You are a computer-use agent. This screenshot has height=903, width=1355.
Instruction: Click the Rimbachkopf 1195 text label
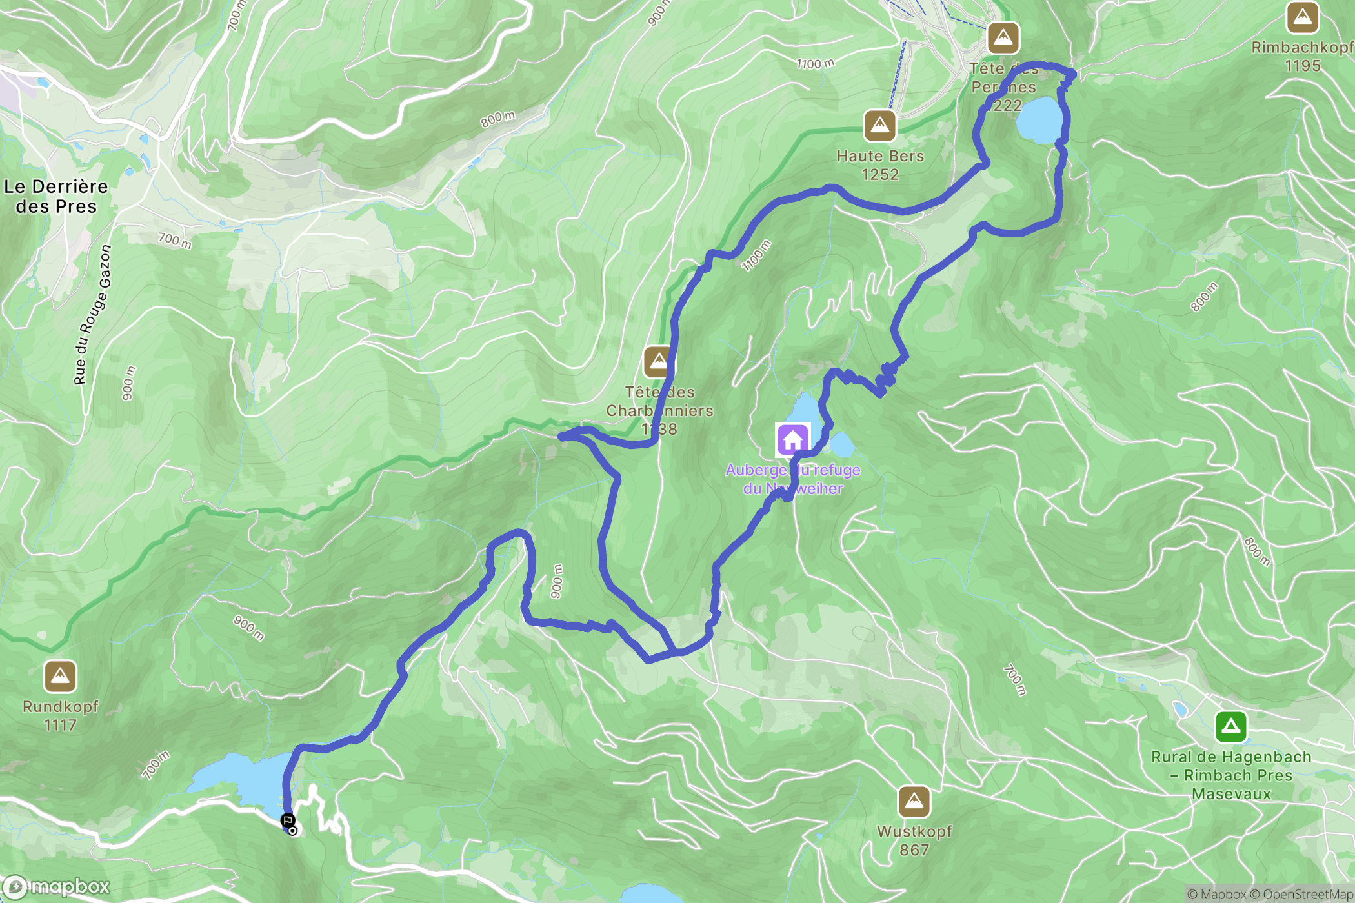[x=1303, y=56]
